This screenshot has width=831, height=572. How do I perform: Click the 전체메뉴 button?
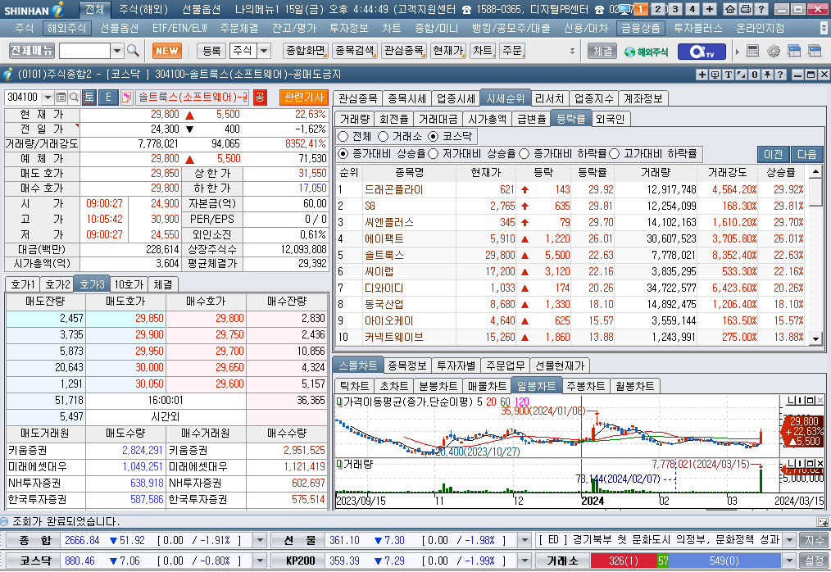point(32,51)
